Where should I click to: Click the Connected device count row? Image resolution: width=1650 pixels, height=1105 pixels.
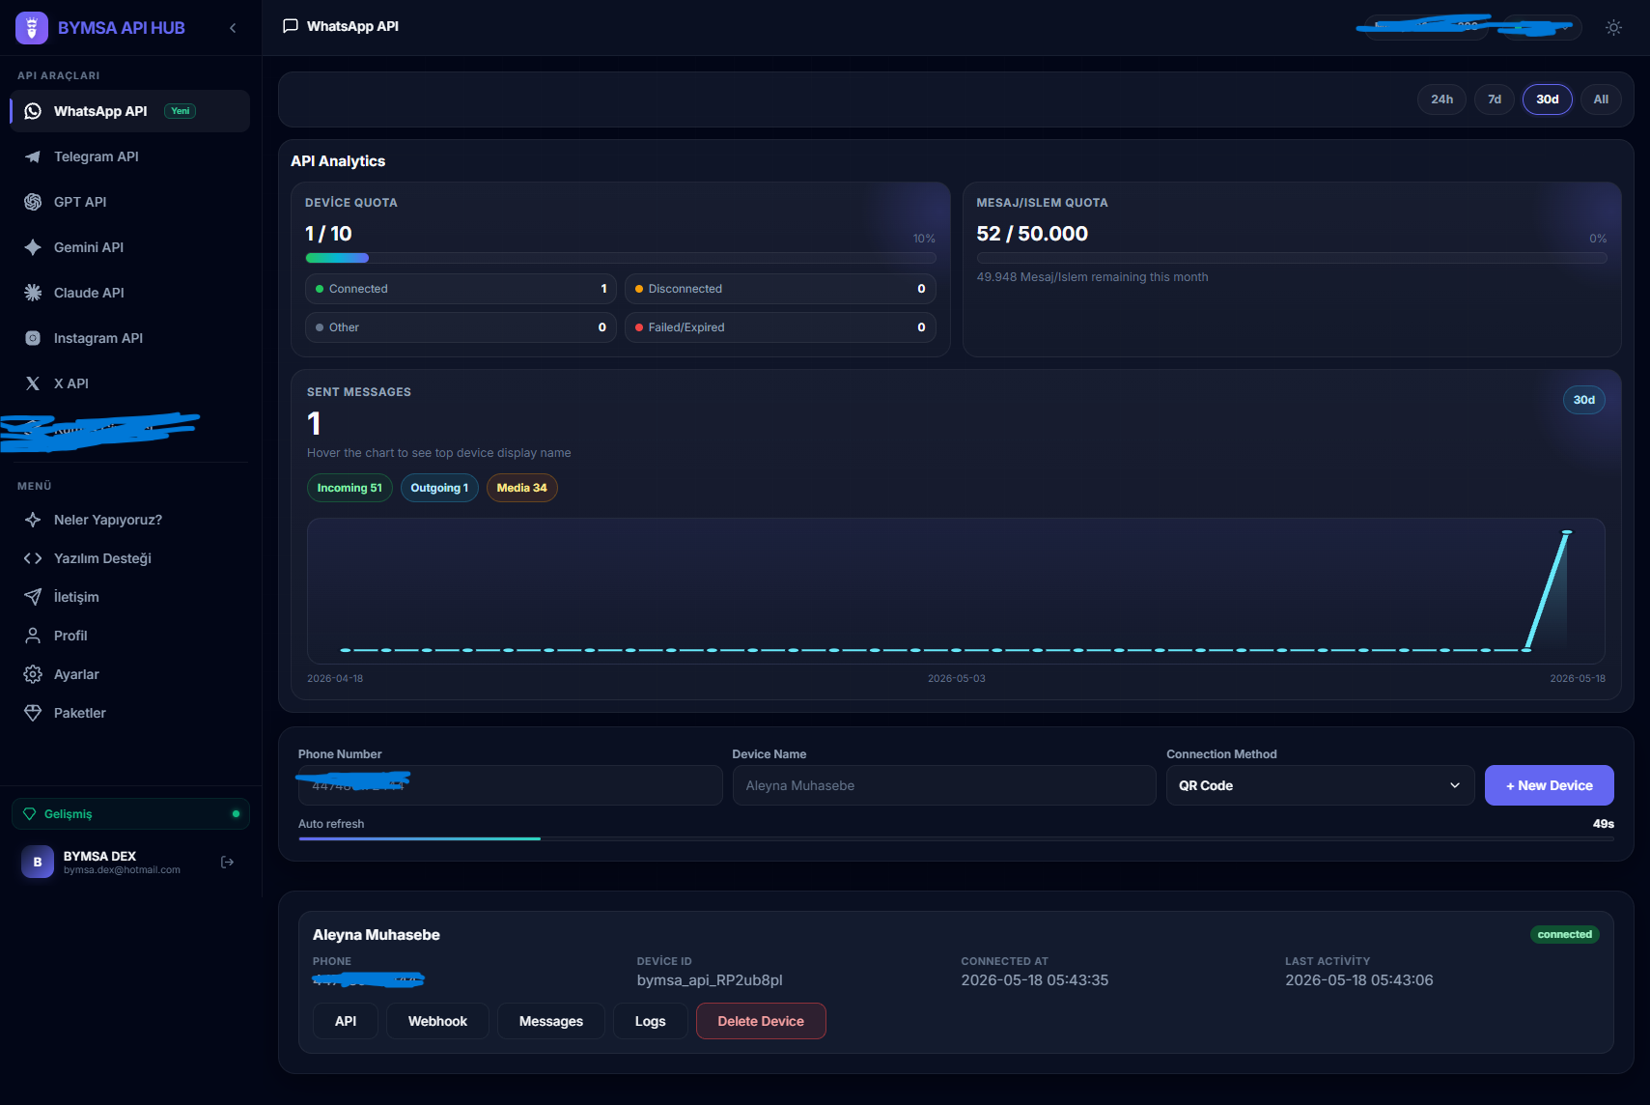(x=461, y=289)
